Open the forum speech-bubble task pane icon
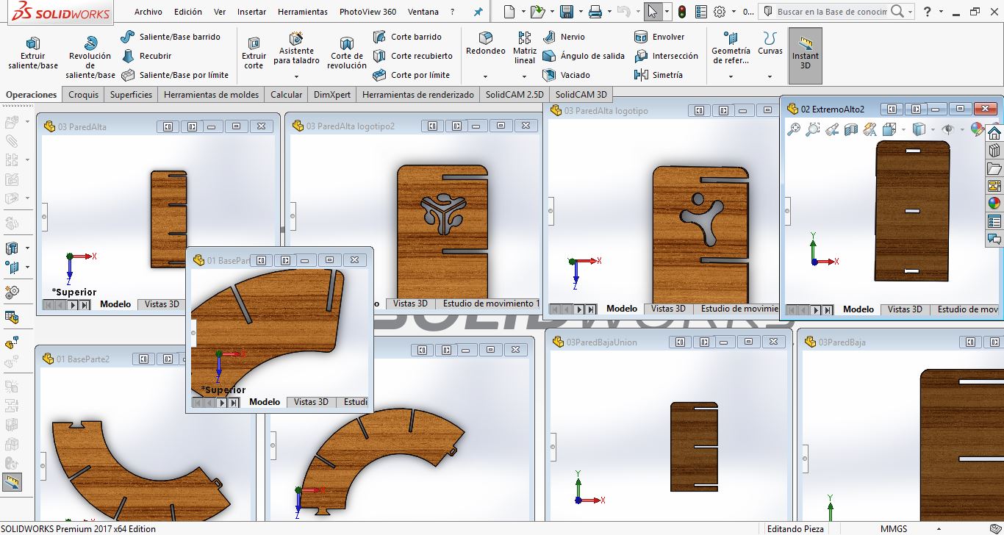Viewport: 1004px width, 535px height. [994, 239]
